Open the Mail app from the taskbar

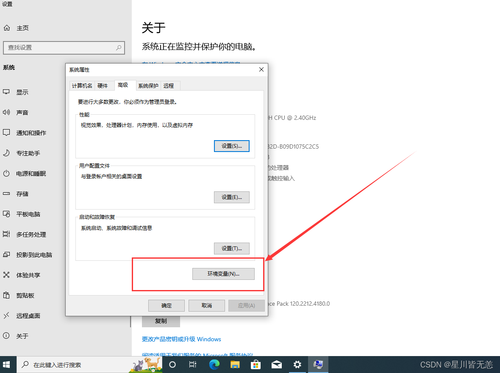coord(277,364)
